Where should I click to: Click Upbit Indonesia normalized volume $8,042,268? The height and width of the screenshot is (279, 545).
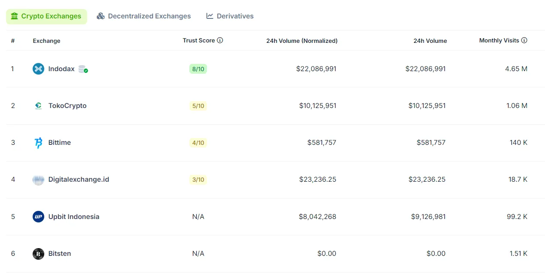(x=317, y=216)
